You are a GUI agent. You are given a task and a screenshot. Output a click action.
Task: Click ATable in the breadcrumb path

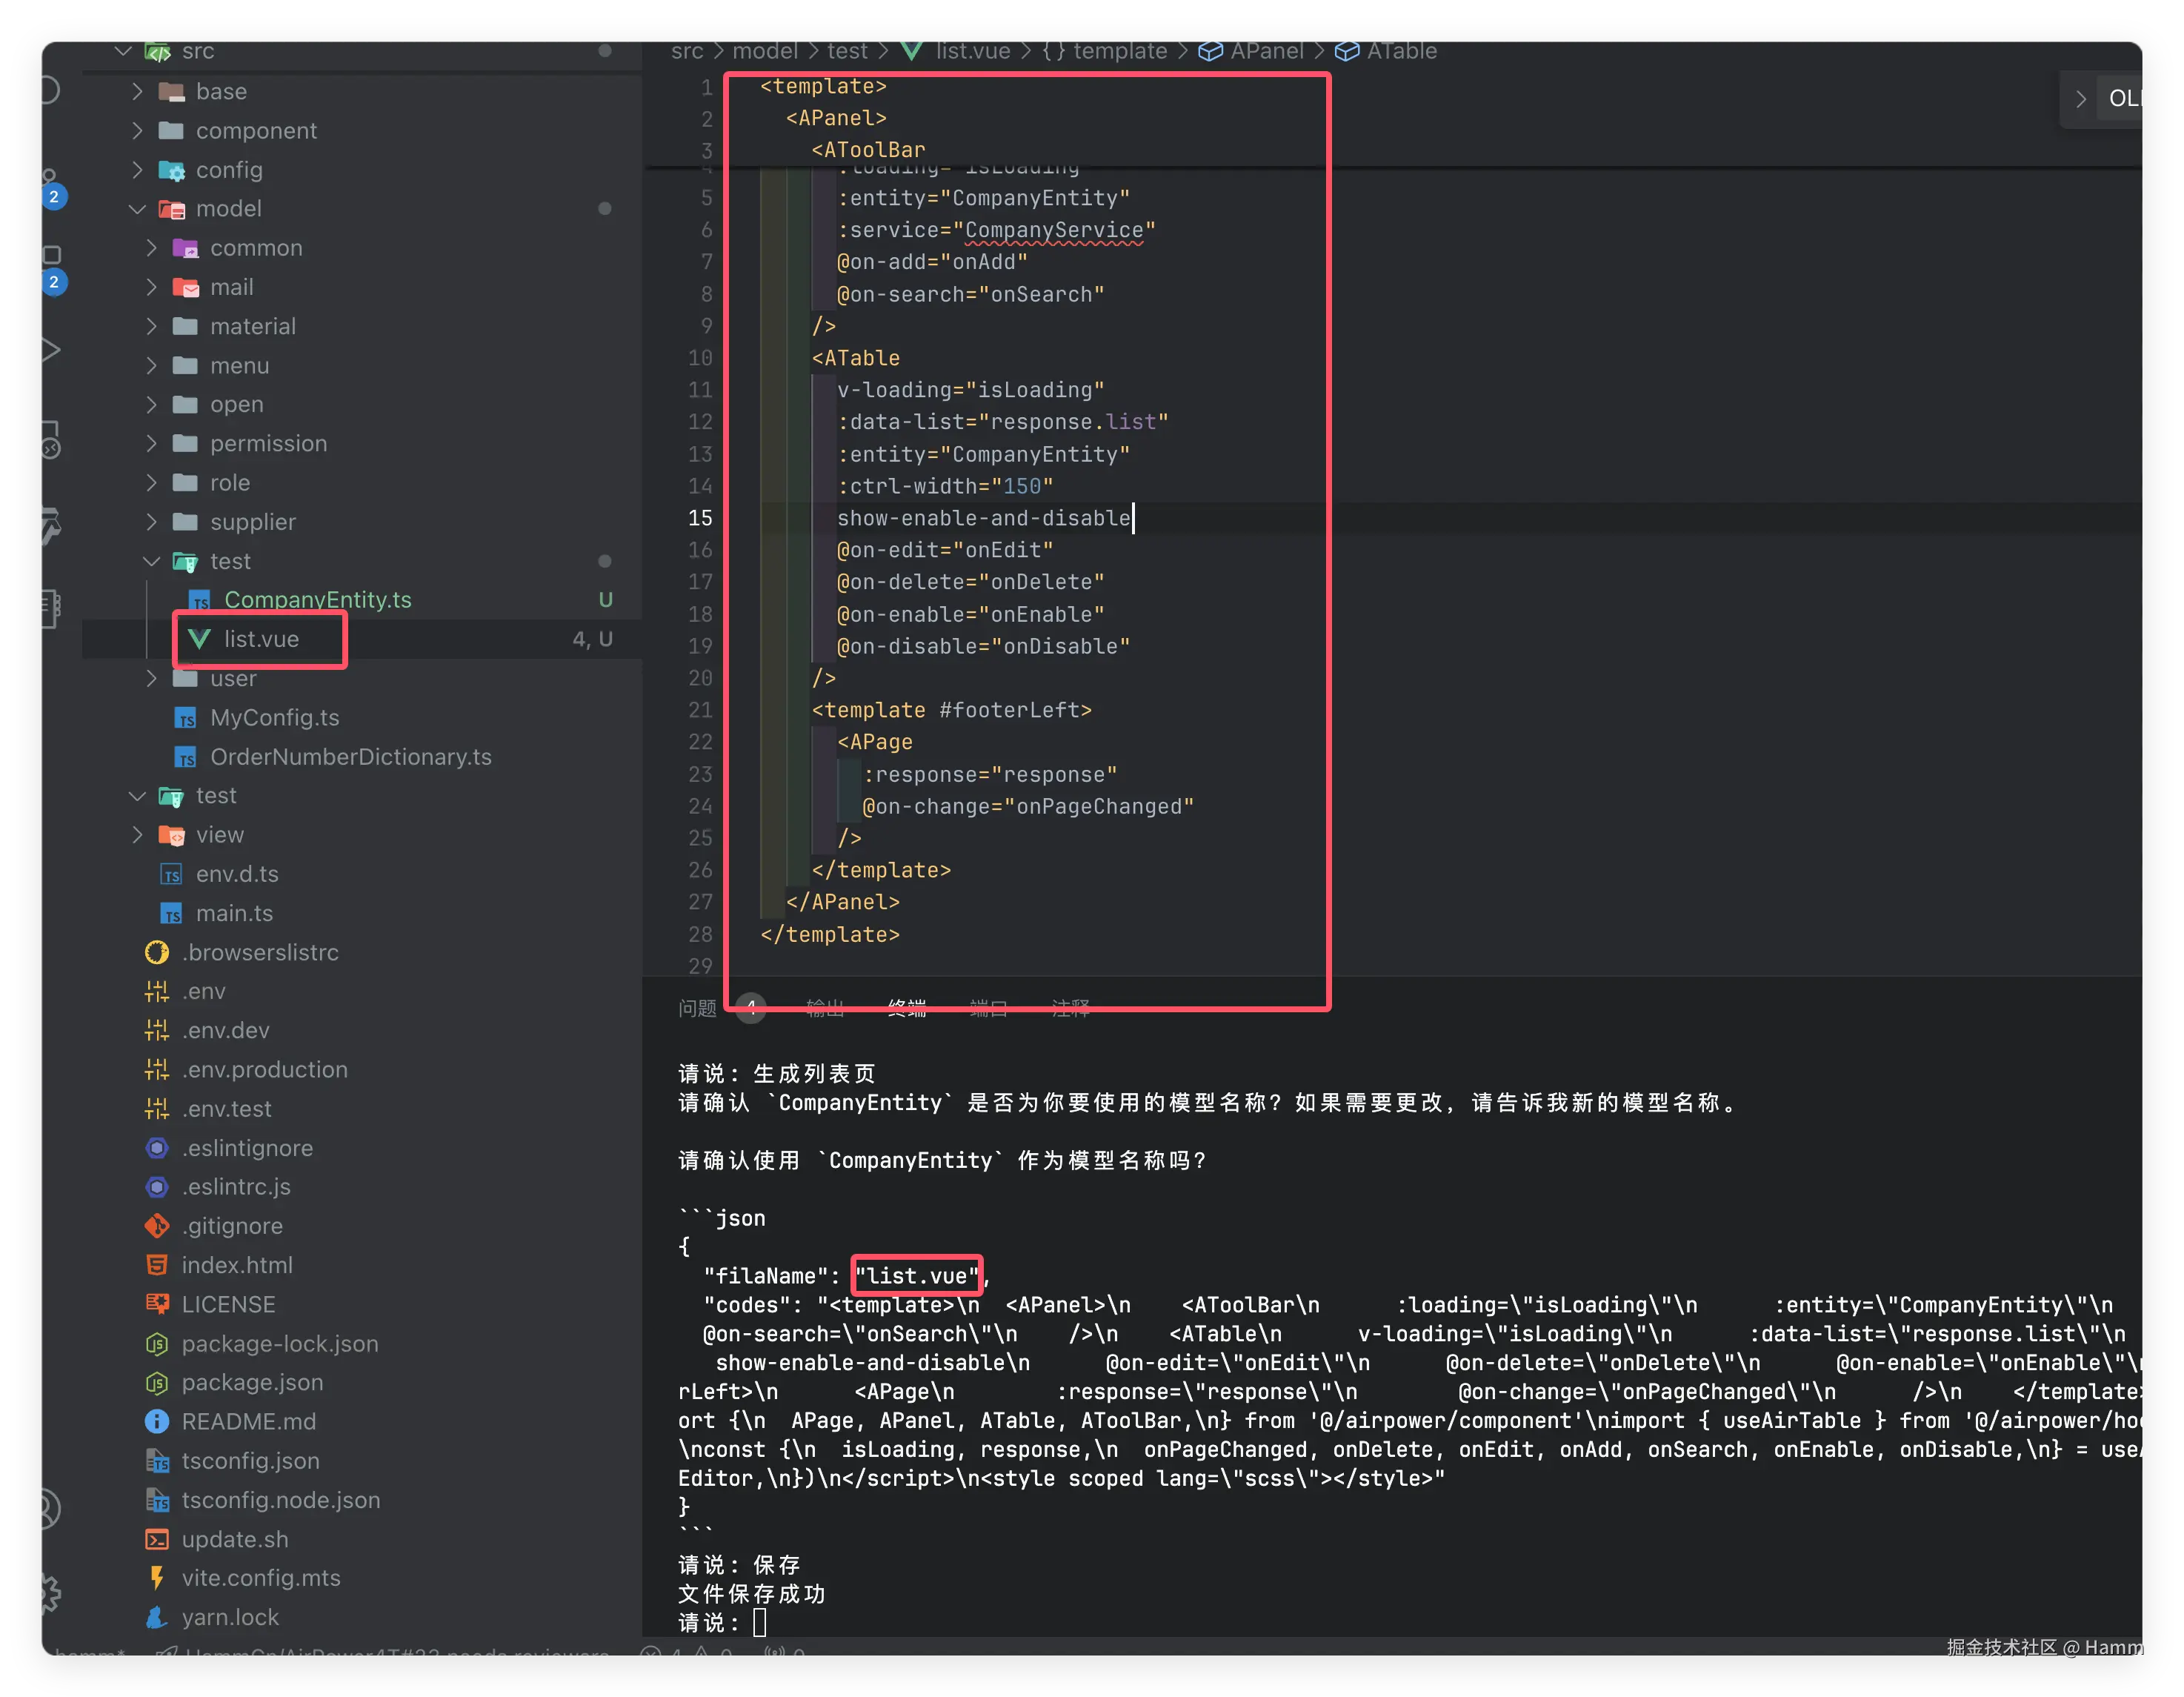click(1401, 51)
